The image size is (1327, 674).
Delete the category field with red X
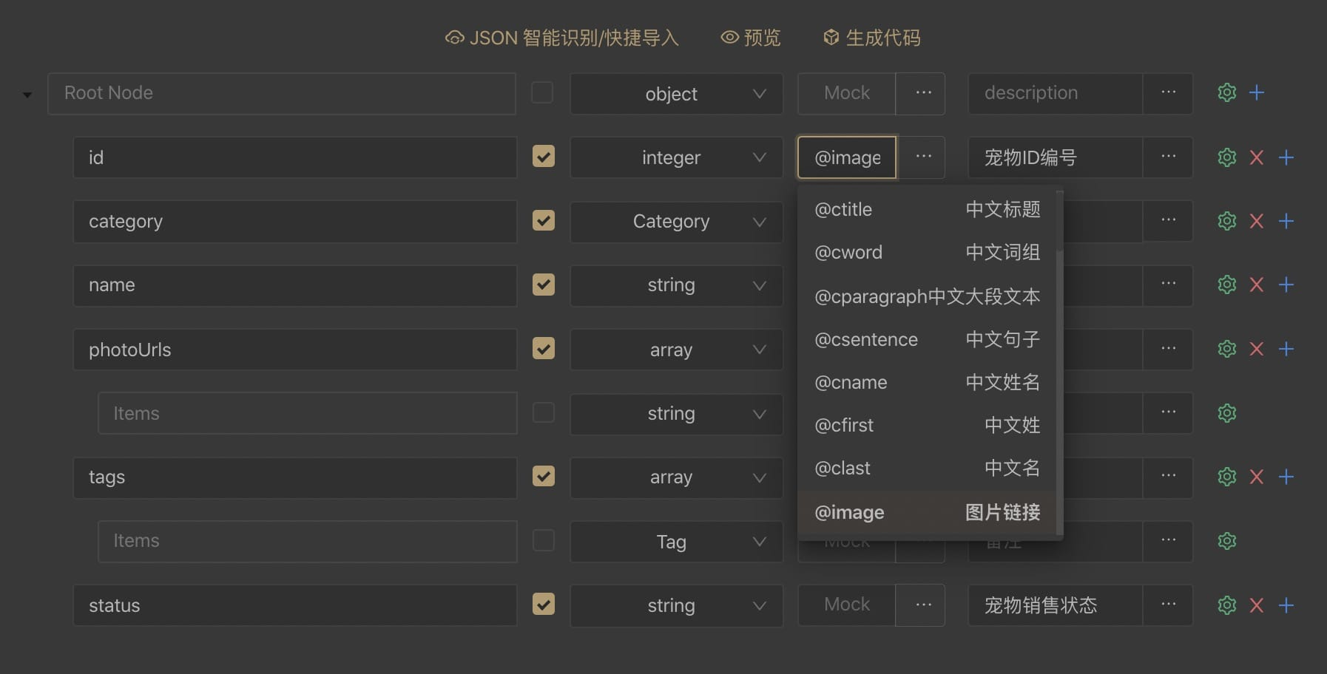point(1256,221)
